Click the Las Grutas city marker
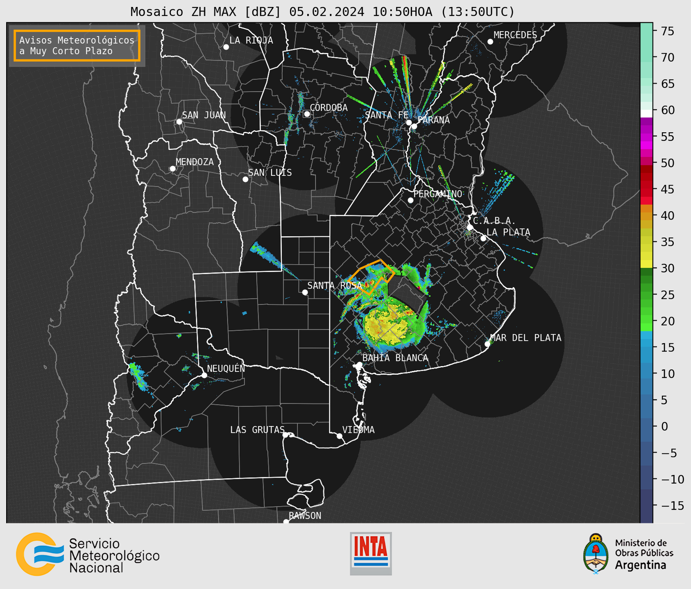The height and width of the screenshot is (589, 691). point(285,435)
